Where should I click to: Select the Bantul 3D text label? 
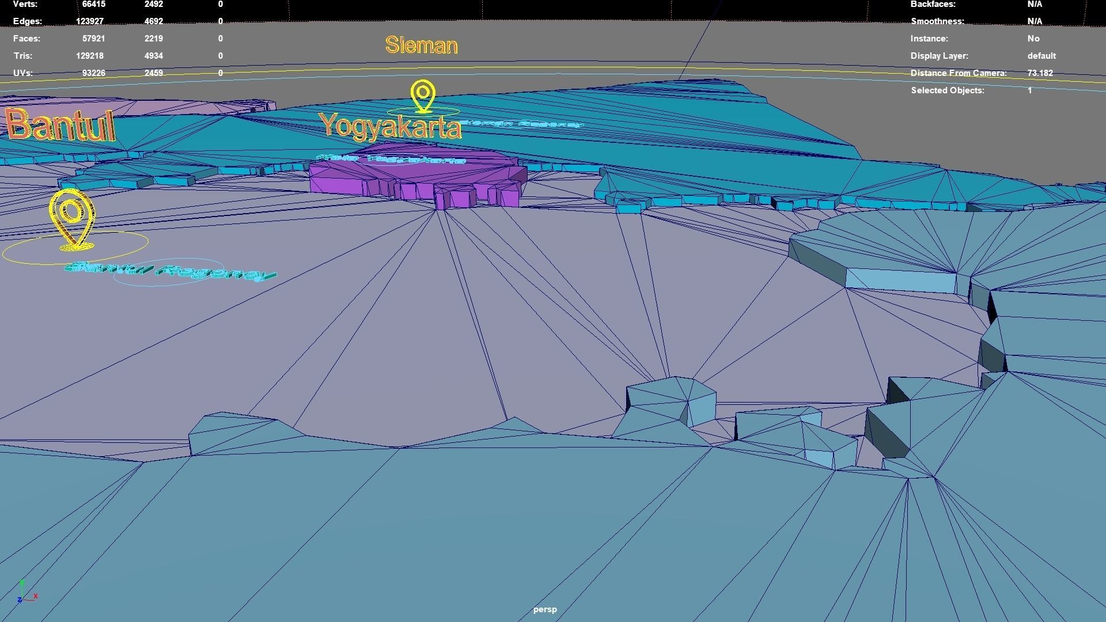click(x=61, y=125)
